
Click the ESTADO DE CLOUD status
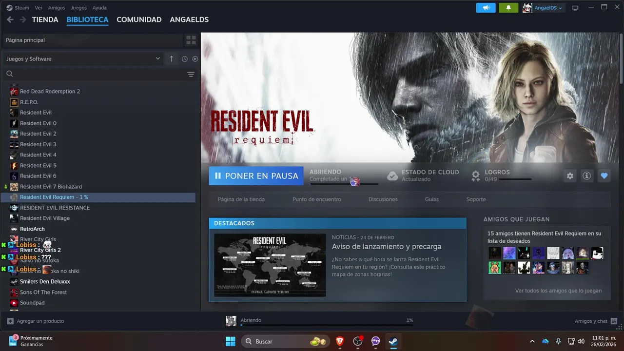(423, 175)
